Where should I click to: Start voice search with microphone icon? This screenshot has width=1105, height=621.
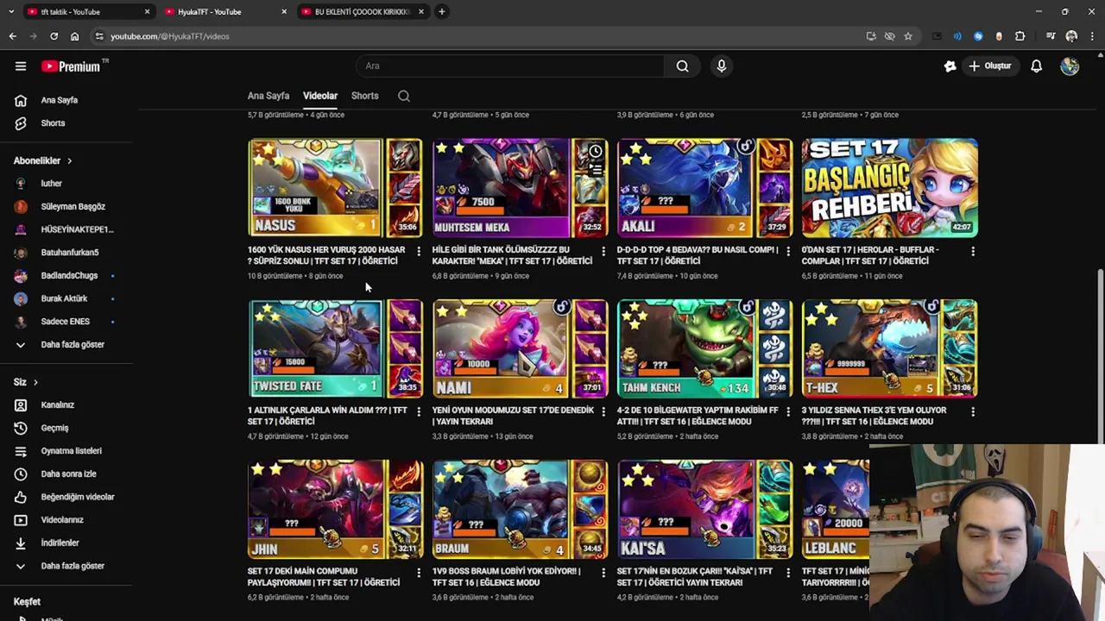pos(722,66)
